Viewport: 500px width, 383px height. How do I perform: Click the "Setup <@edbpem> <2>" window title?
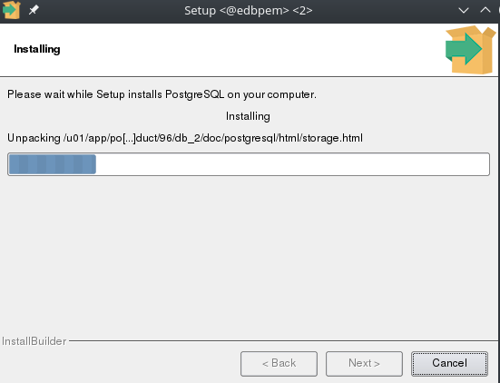click(249, 11)
